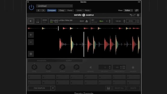
Task: Click the main waveform playhead line
Action: click(84, 44)
